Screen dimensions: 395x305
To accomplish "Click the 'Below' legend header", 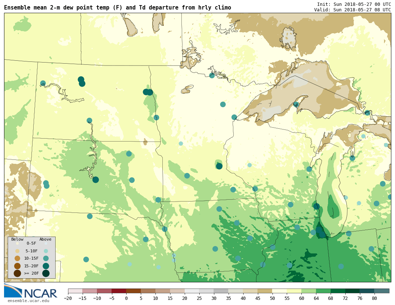I will pyautogui.click(x=17, y=239).
